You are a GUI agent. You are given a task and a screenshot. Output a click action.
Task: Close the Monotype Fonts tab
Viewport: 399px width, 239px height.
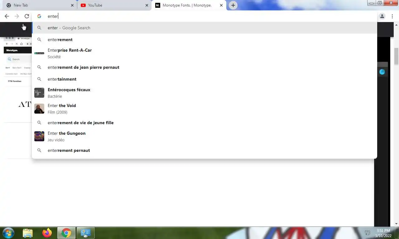221,5
